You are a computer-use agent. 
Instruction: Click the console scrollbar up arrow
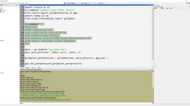(153, 71)
